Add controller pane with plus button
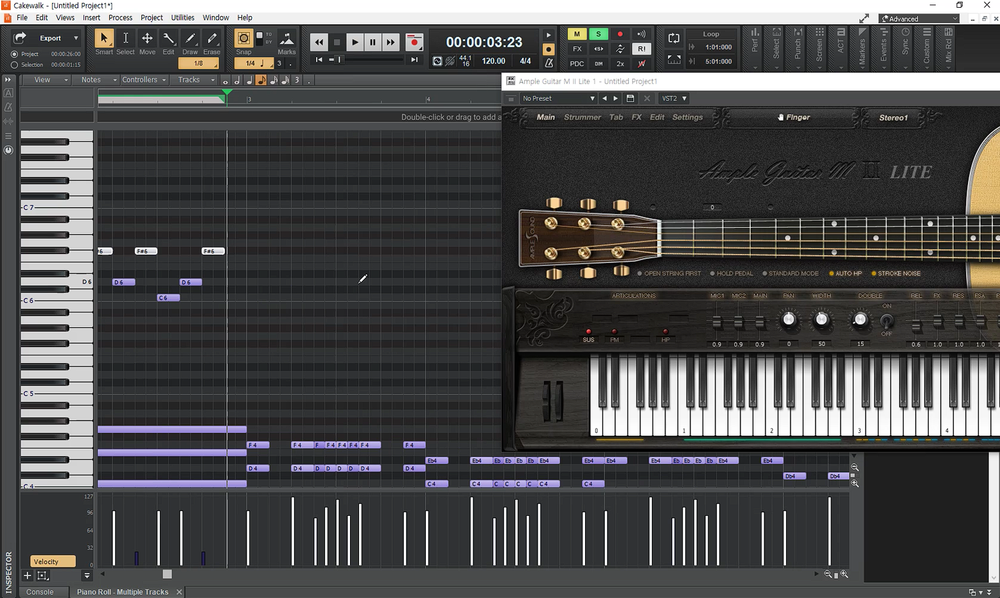This screenshot has height=598, width=1000. [x=28, y=576]
